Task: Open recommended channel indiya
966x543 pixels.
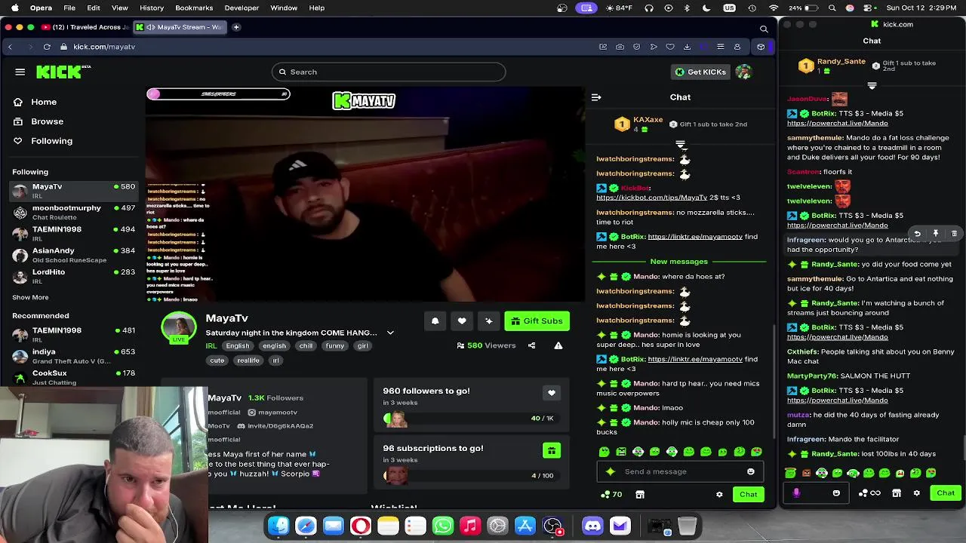Action: pos(73,356)
